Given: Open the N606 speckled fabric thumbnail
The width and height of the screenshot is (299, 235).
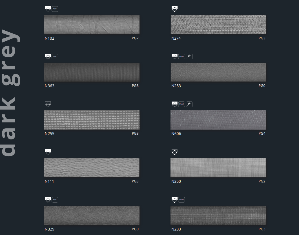Looking at the screenshot, I should (x=218, y=120).
